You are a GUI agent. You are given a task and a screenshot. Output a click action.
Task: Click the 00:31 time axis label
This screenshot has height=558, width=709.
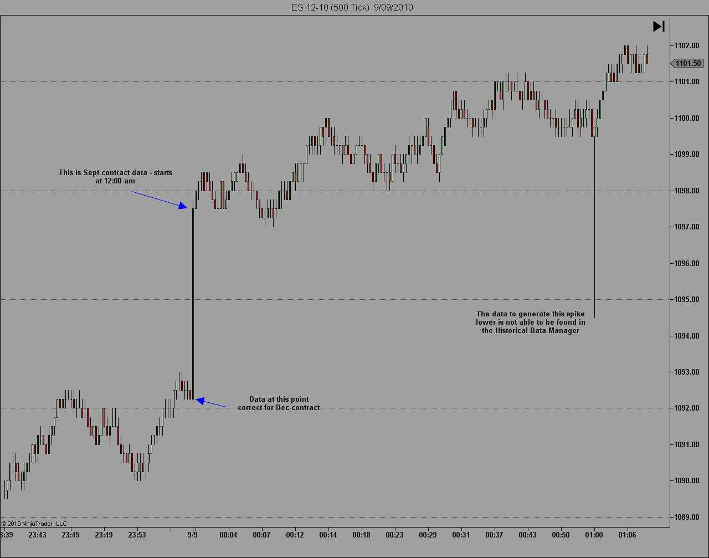(x=461, y=535)
